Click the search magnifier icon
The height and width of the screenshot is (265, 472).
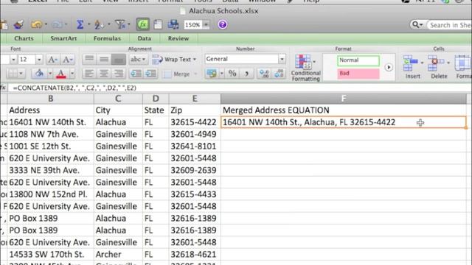coord(416,24)
